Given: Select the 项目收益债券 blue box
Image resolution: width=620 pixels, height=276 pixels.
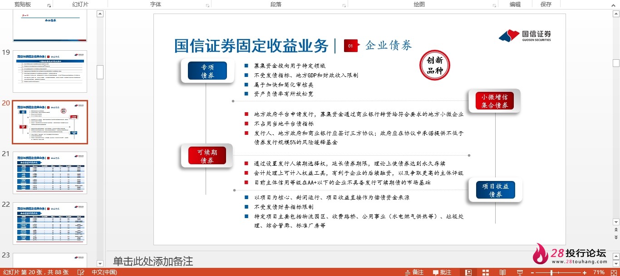Looking at the screenshot, I should [496, 190].
